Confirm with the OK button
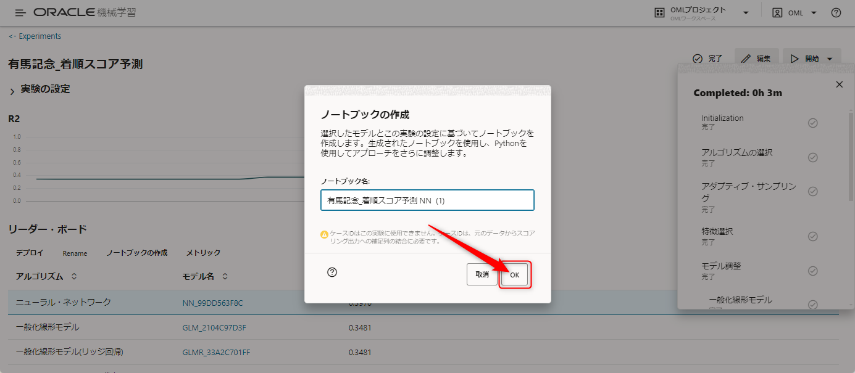 (514, 274)
